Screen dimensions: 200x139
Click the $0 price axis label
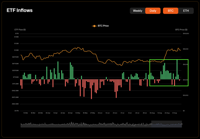point(184,111)
